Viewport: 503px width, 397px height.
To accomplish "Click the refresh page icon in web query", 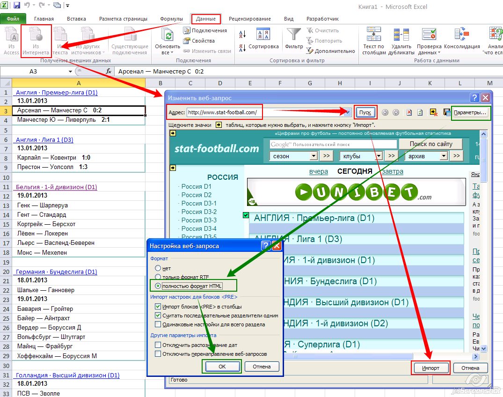I will [x=420, y=112].
